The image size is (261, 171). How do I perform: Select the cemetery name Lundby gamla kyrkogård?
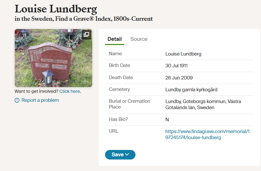191,89
